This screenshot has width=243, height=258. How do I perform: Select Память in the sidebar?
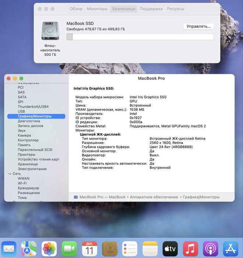tap(24, 145)
